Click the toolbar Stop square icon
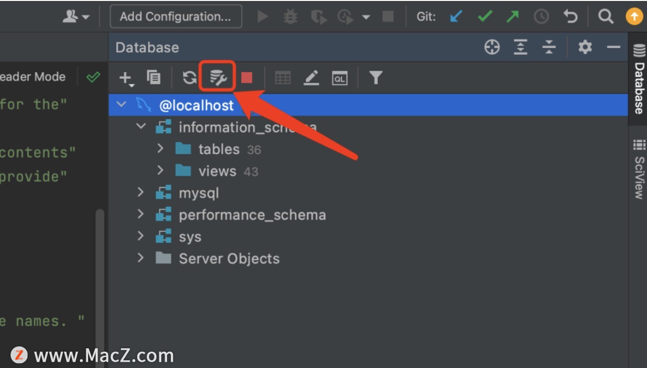 tap(388, 17)
